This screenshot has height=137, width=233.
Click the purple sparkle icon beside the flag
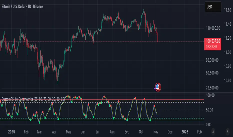click(155, 89)
